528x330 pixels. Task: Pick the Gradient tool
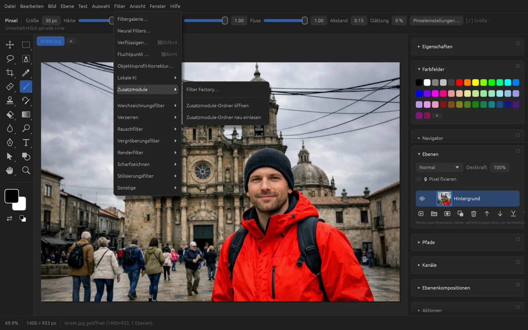pyautogui.click(x=26, y=115)
